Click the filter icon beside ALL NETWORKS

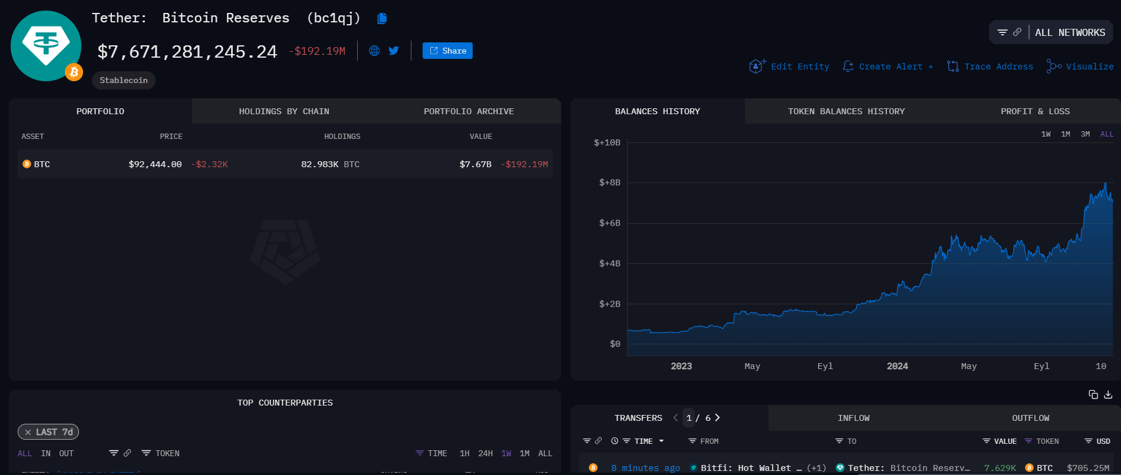pos(1002,32)
